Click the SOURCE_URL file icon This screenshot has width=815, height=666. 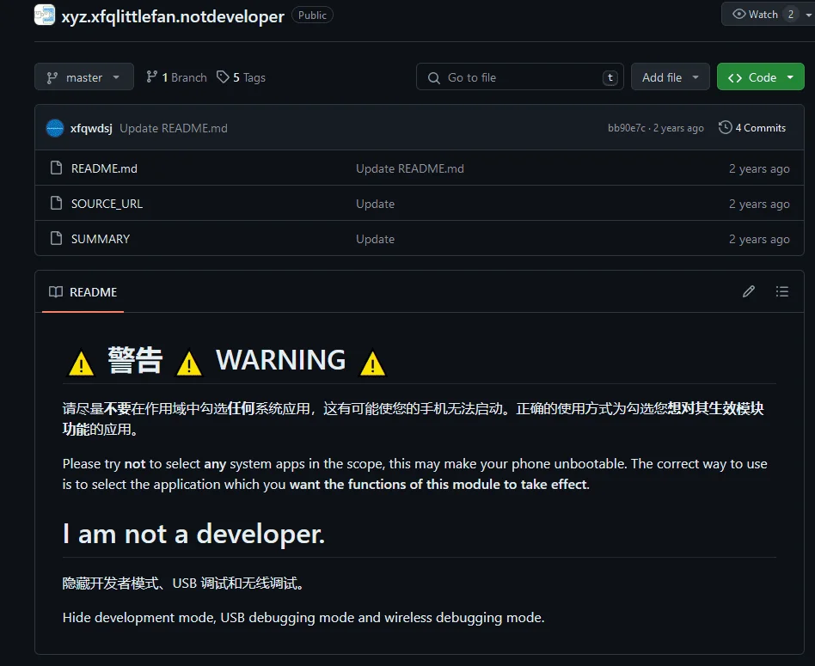click(56, 203)
